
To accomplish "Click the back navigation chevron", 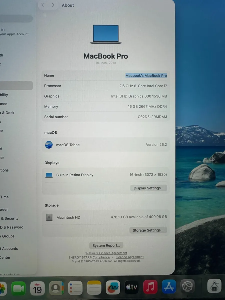I will click(43, 5).
